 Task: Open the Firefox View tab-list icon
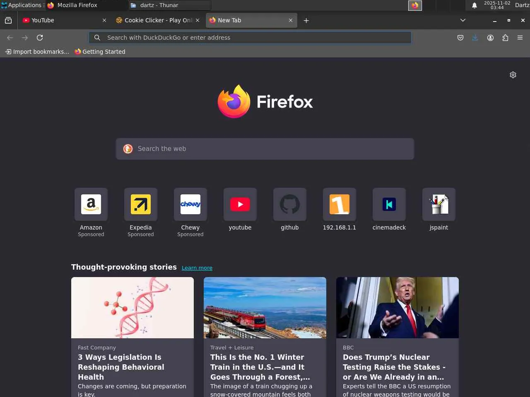point(8,20)
